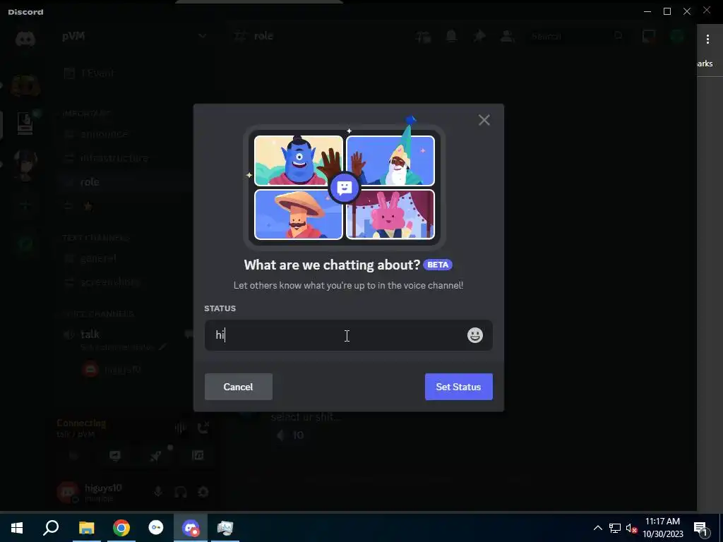Image resolution: width=723 pixels, height=542 pixels.
Task: Select the server icon with download arrow
Action: 25,123
